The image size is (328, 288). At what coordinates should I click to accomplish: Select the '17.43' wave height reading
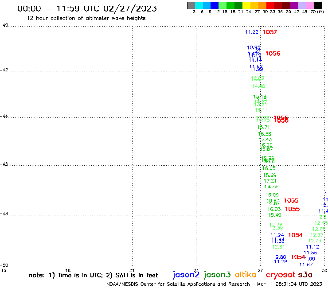click(x=266, y=140)
